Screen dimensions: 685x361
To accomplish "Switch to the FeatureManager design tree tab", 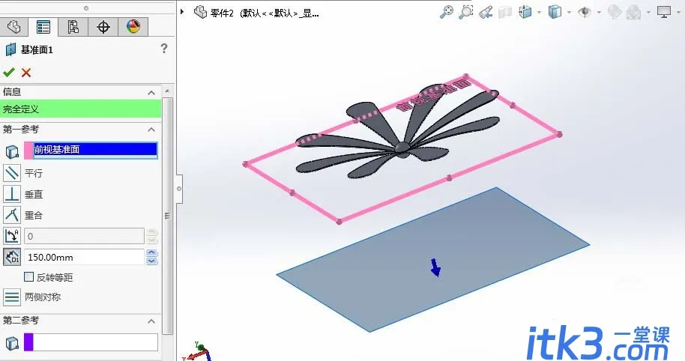I will pyautogui.click(x=14, y=27).
